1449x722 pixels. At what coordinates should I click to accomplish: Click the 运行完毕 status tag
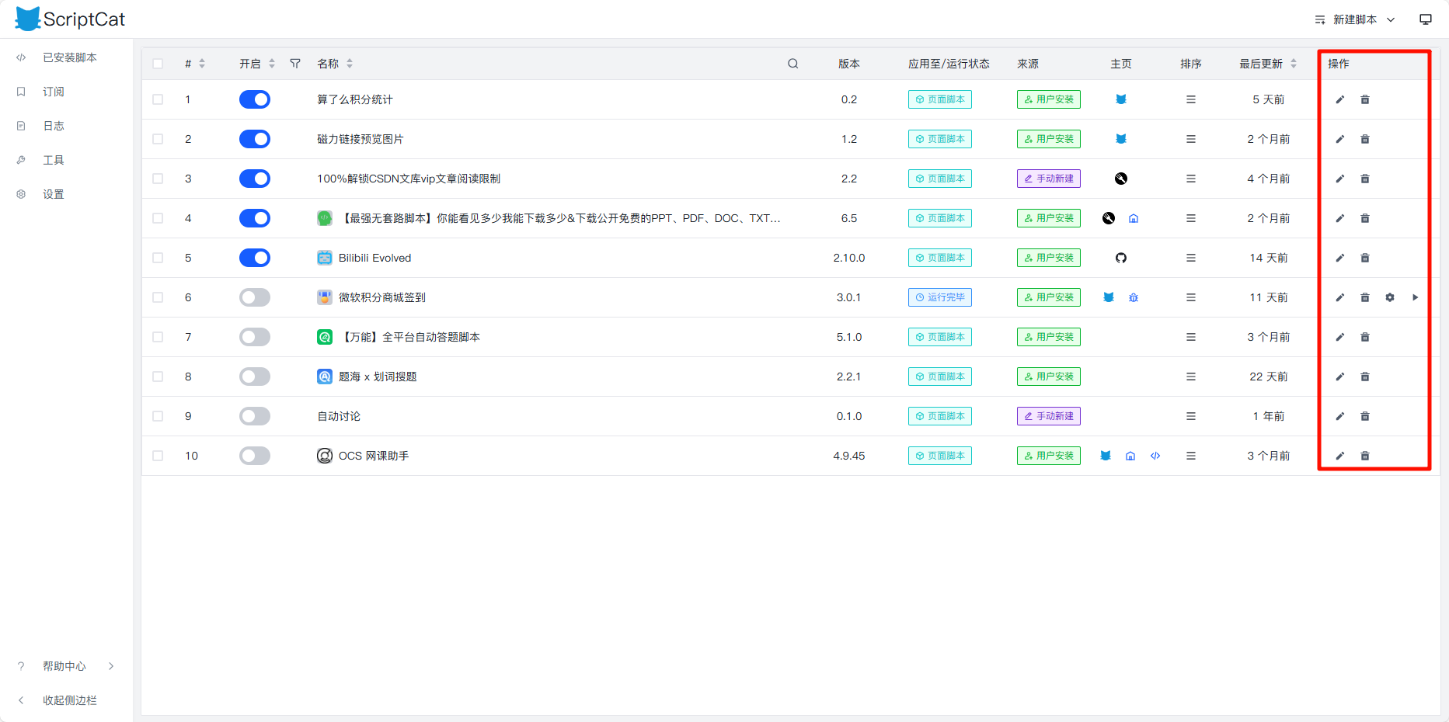click(939, 297)
